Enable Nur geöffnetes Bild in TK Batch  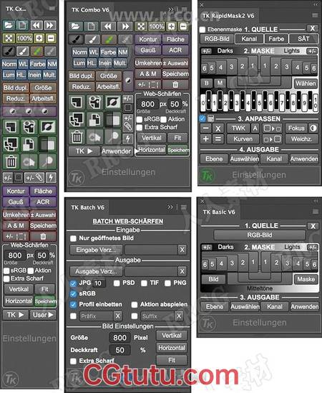click(73, 238)
